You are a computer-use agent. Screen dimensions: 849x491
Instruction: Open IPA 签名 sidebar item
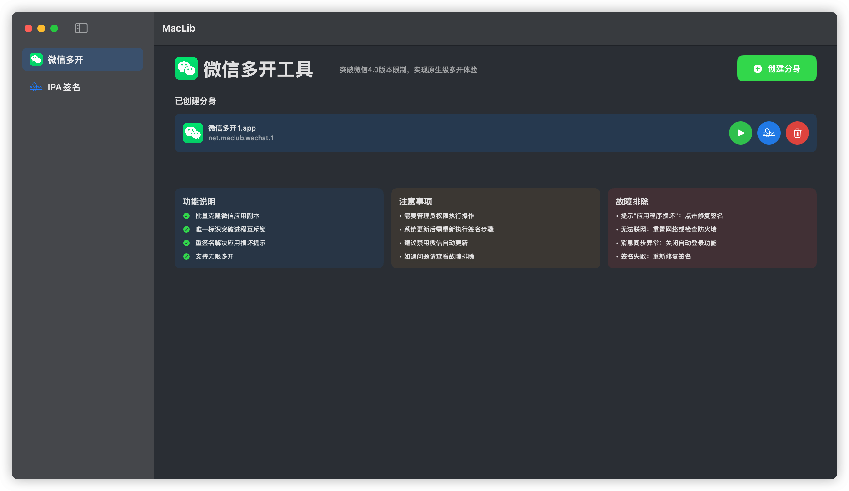(83, 87)
